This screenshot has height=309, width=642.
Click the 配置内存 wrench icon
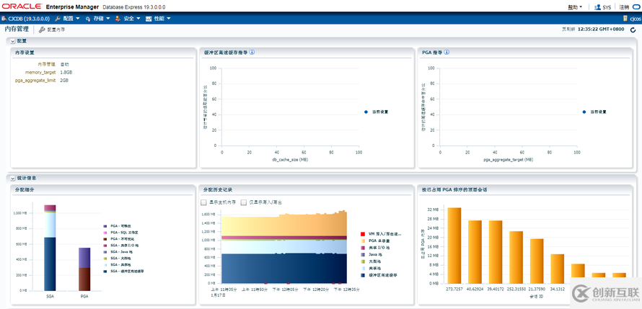42,30
